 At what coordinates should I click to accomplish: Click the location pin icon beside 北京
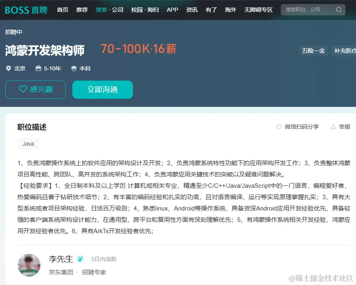8,68
